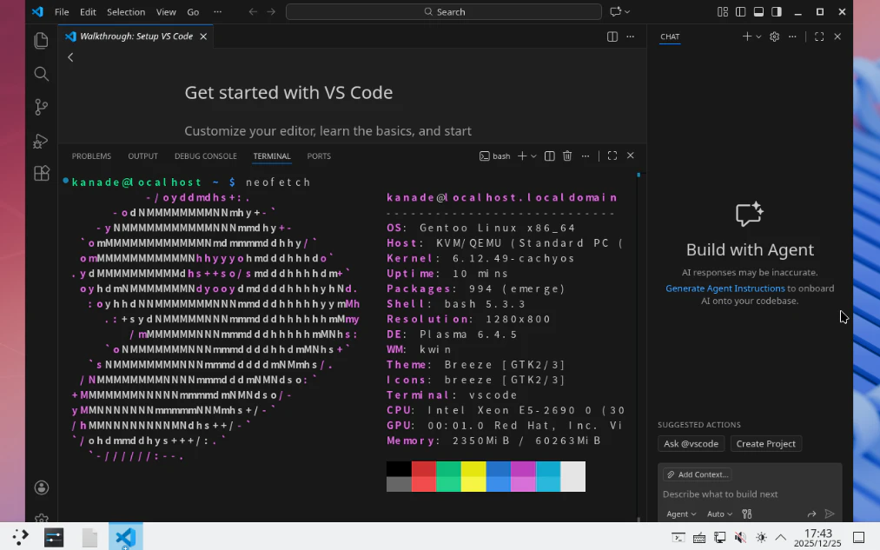The height and width of the screenshot is (550, 880).
Task: Open the Auto model dropdown
Action: pos(719,514)
